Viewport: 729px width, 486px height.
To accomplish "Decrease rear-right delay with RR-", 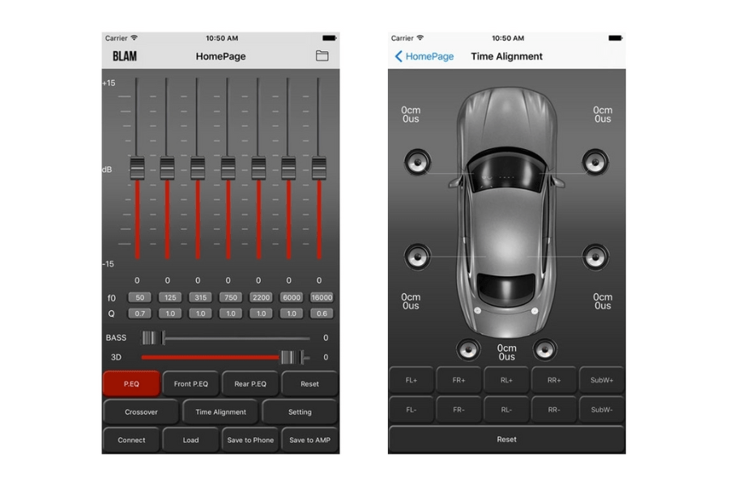I will [x=554, y=410].
